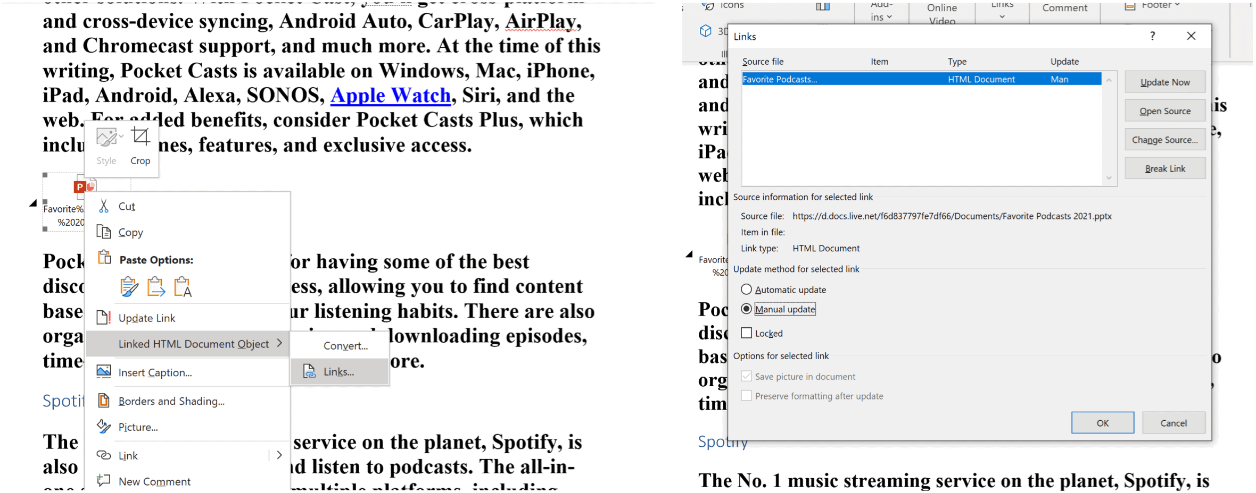1256x493 pixels.
Task: Follow the Apple Watch hyperlink
Action: 391,95
